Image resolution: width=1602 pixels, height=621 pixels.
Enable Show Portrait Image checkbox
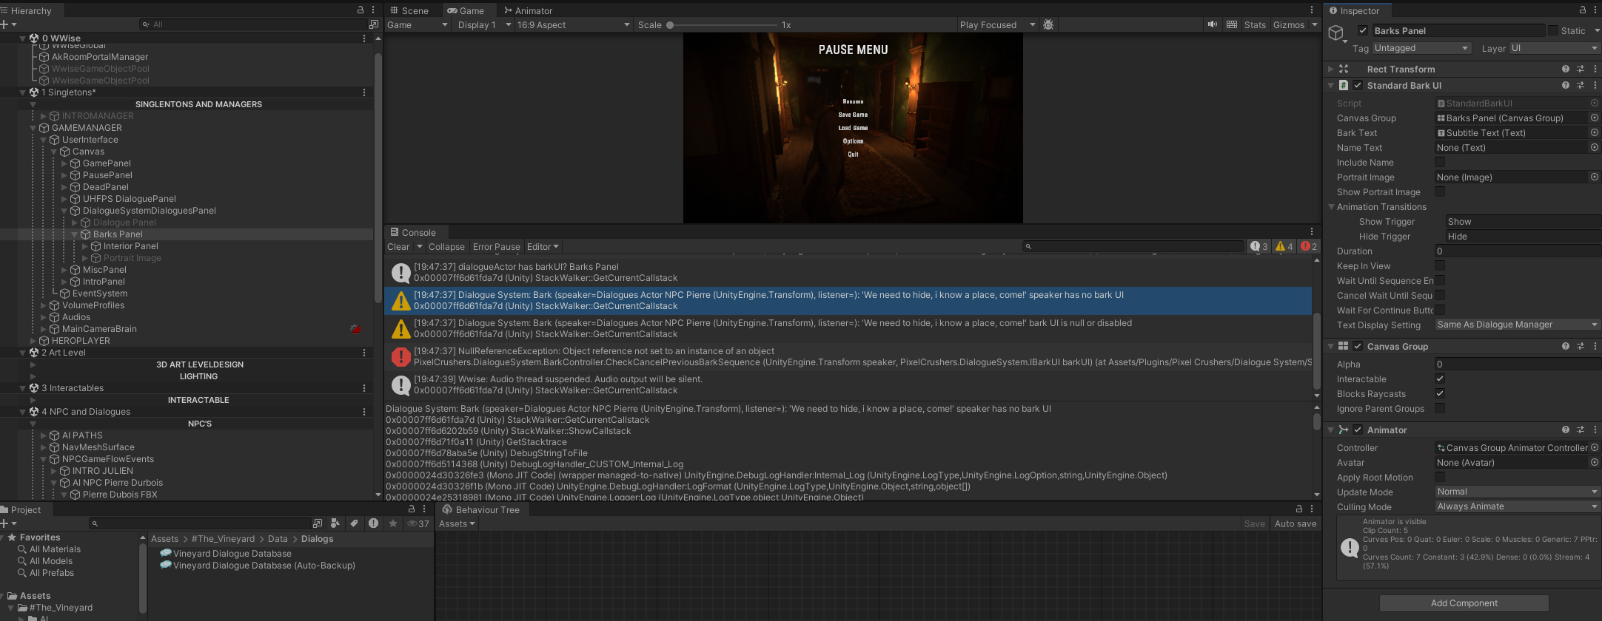(x=1440, y=192)
